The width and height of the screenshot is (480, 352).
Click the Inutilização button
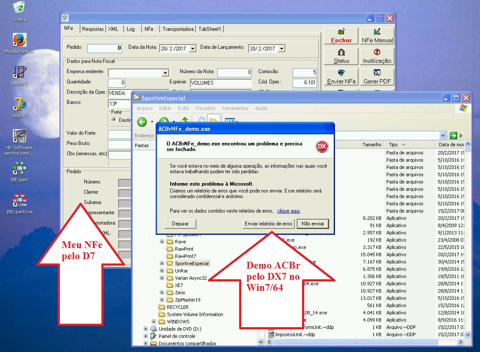[x=377, y=56]
